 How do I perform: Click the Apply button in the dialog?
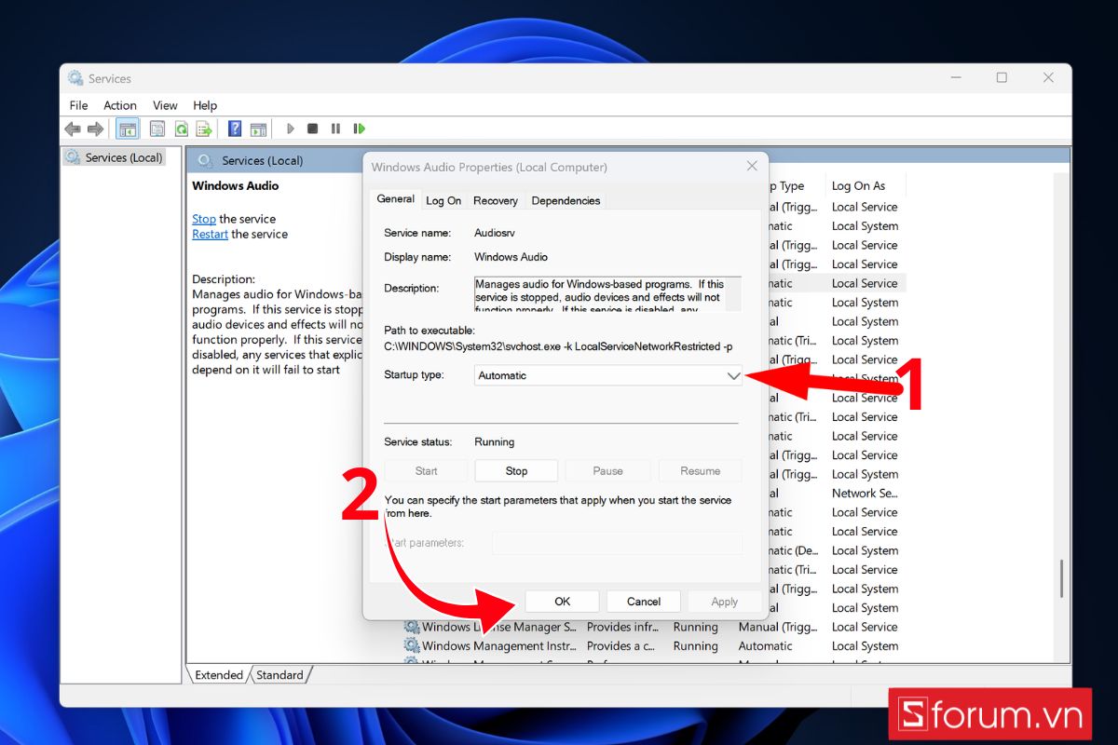click(x=725, y=602)
